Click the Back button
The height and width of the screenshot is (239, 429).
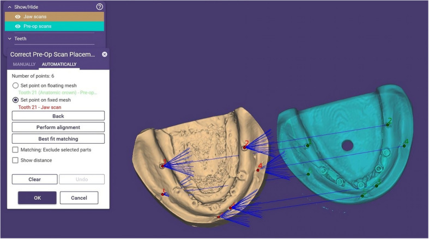58,116
